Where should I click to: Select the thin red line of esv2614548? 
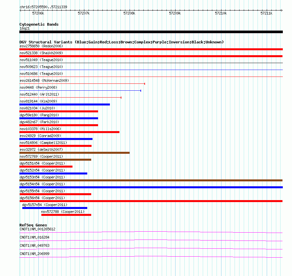pyautogui.click(x=82, y=84)
